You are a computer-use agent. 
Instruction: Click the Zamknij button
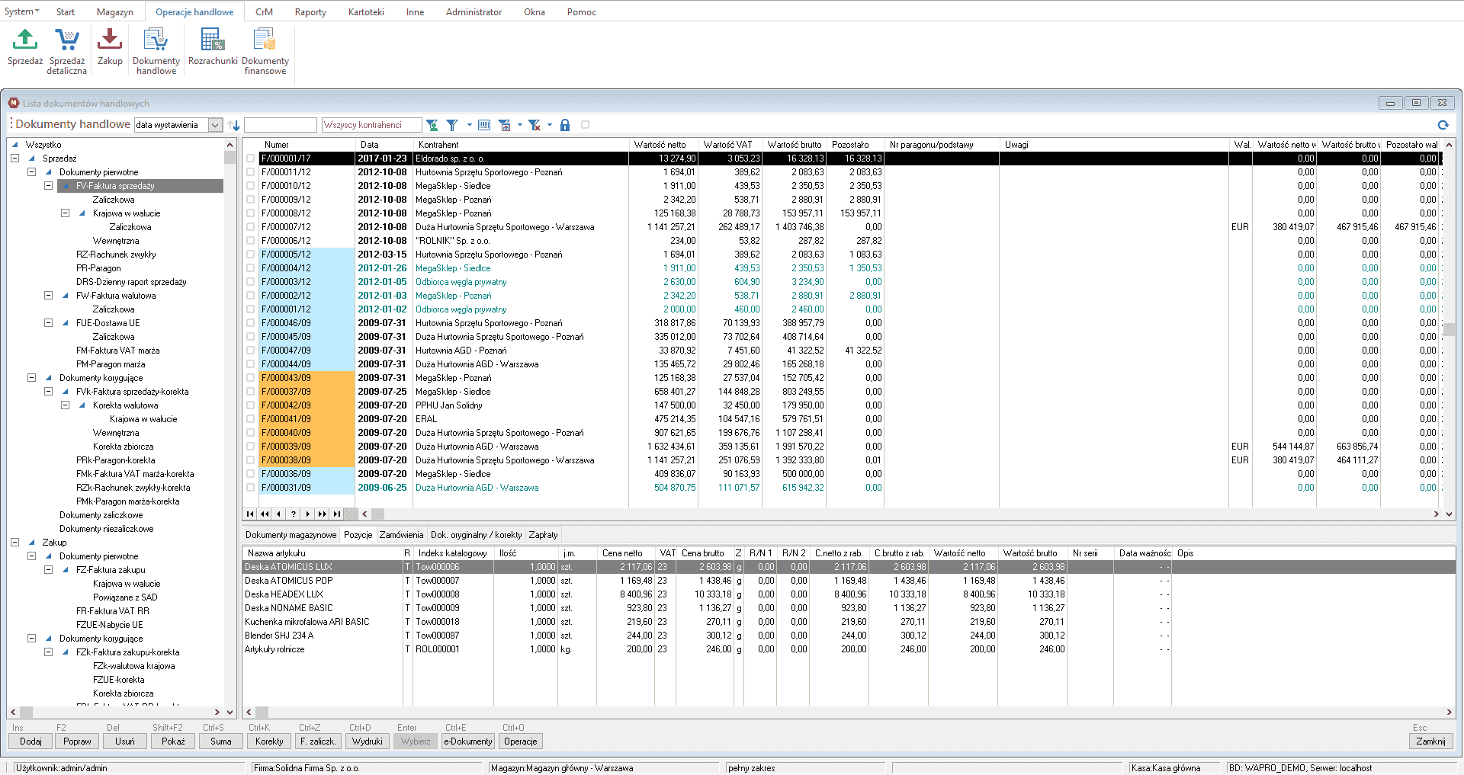tap(1430, 741)
